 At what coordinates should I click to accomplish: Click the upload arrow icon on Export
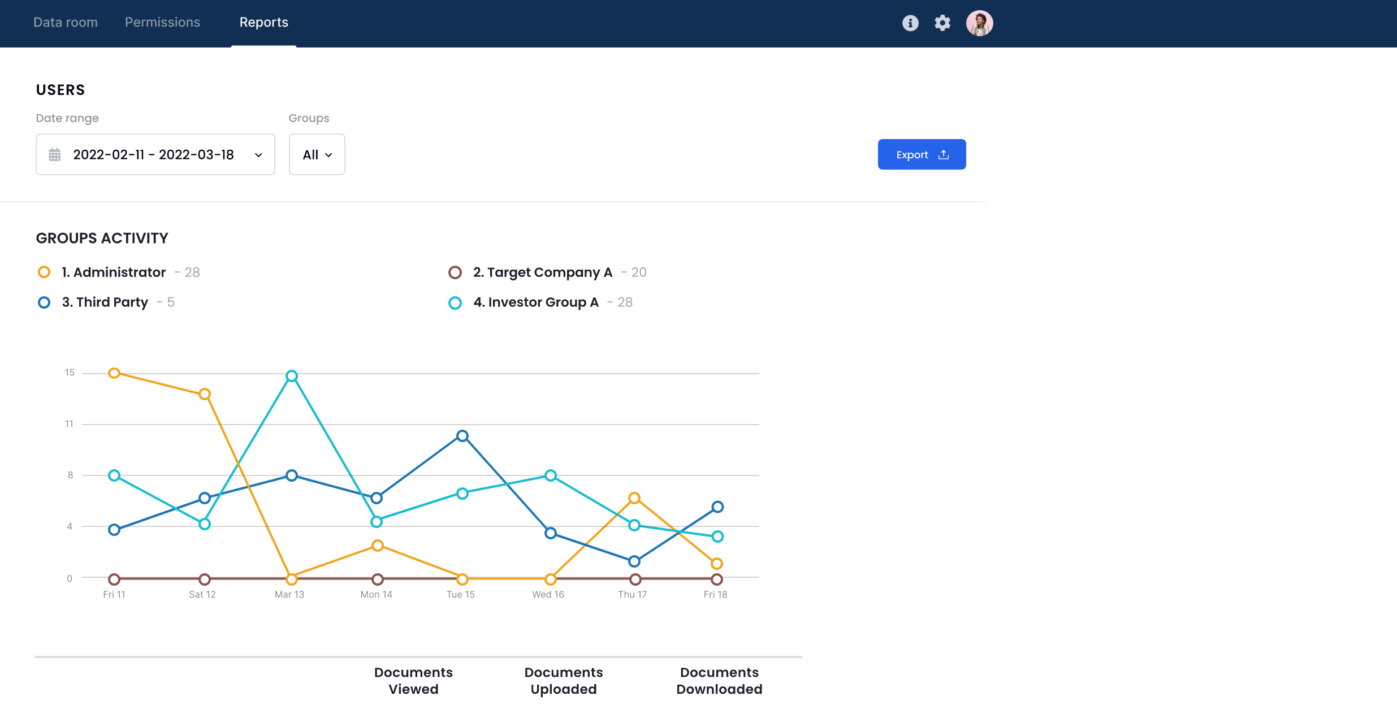(944, 155)
